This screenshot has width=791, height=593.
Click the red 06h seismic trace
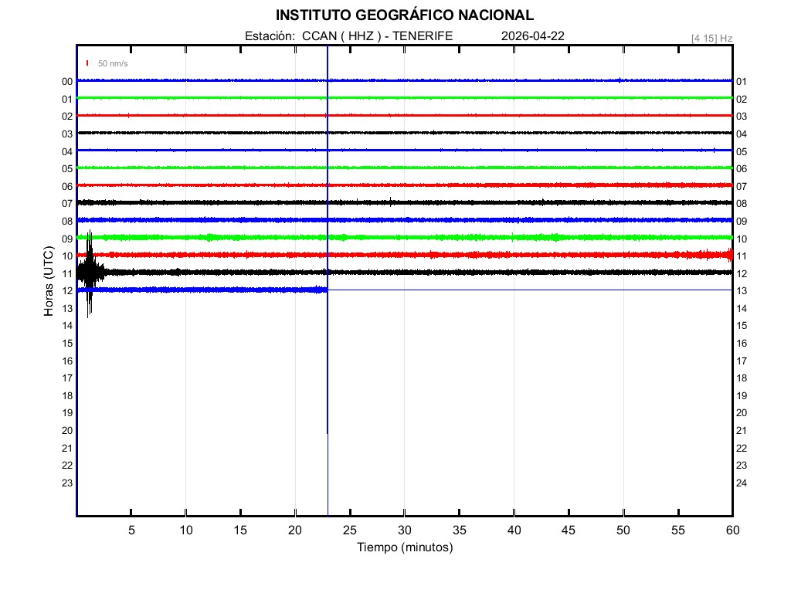[x=386, y=185]
